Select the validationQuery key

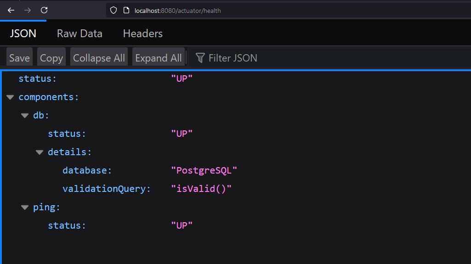point(106,189)
